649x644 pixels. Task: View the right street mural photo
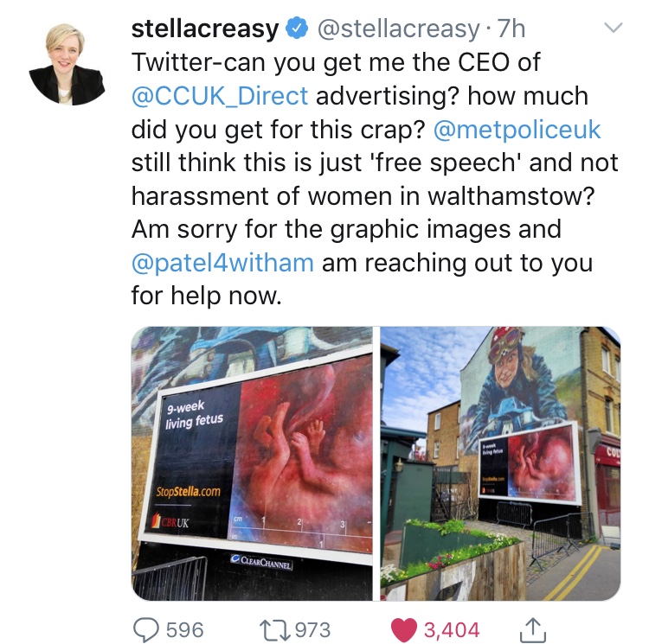tap(500, 463)
